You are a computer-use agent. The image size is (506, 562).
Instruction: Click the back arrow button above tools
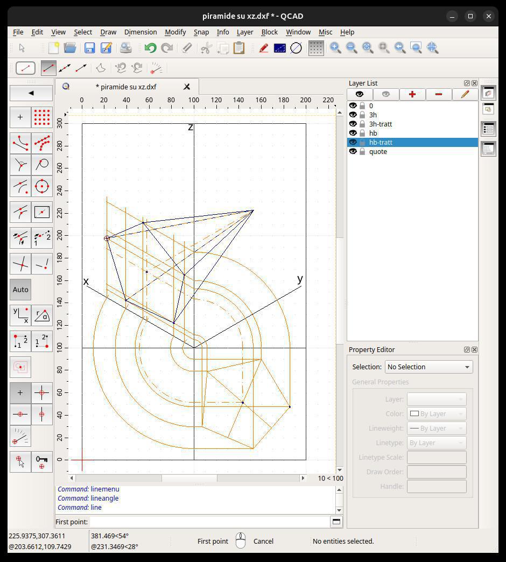point(31,93)
